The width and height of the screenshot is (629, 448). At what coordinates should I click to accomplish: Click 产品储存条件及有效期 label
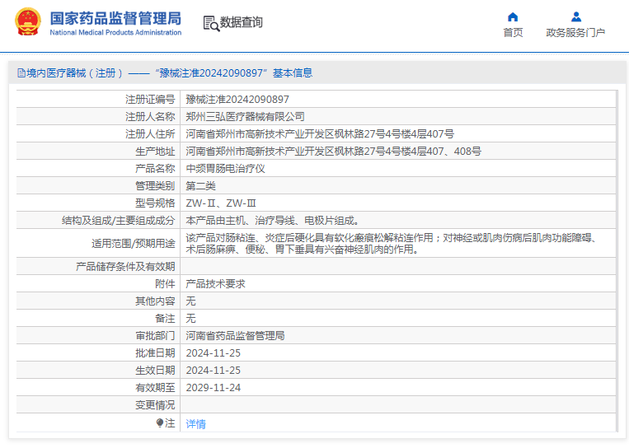[125, 267]
